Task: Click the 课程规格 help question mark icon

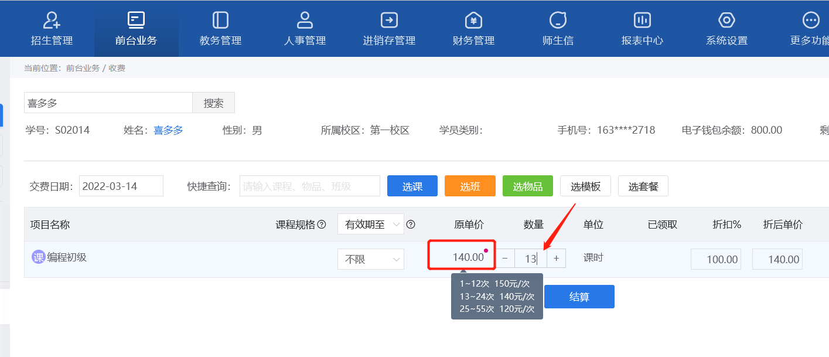Action: tap(322, 224)
